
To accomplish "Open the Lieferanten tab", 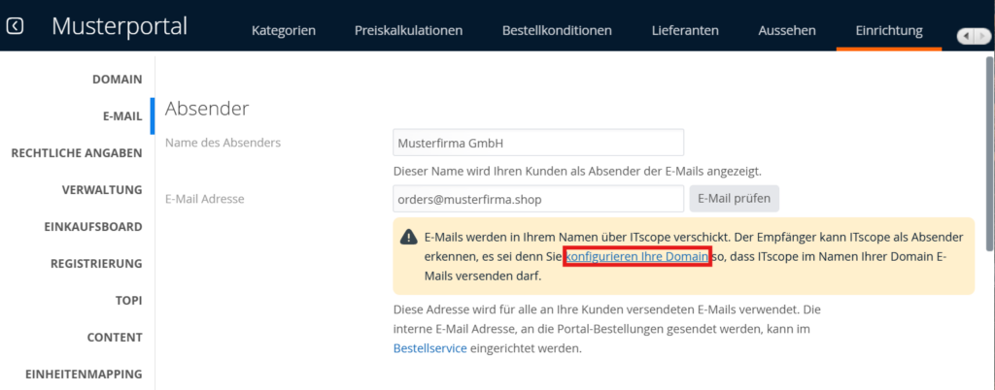I will point(685,30).
